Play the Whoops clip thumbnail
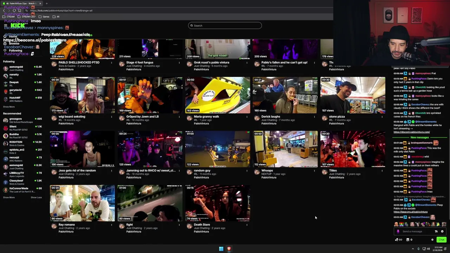The width and height of the screenshot is (450, 253). click(285, 149)
